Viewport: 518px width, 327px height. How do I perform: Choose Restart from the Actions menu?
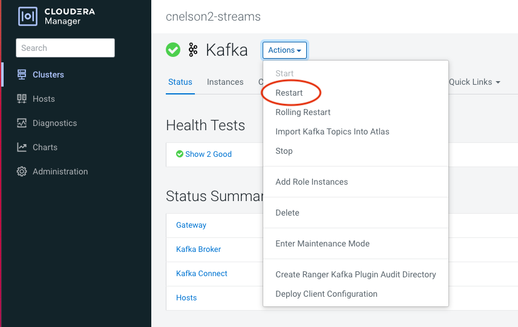[289, 93]
